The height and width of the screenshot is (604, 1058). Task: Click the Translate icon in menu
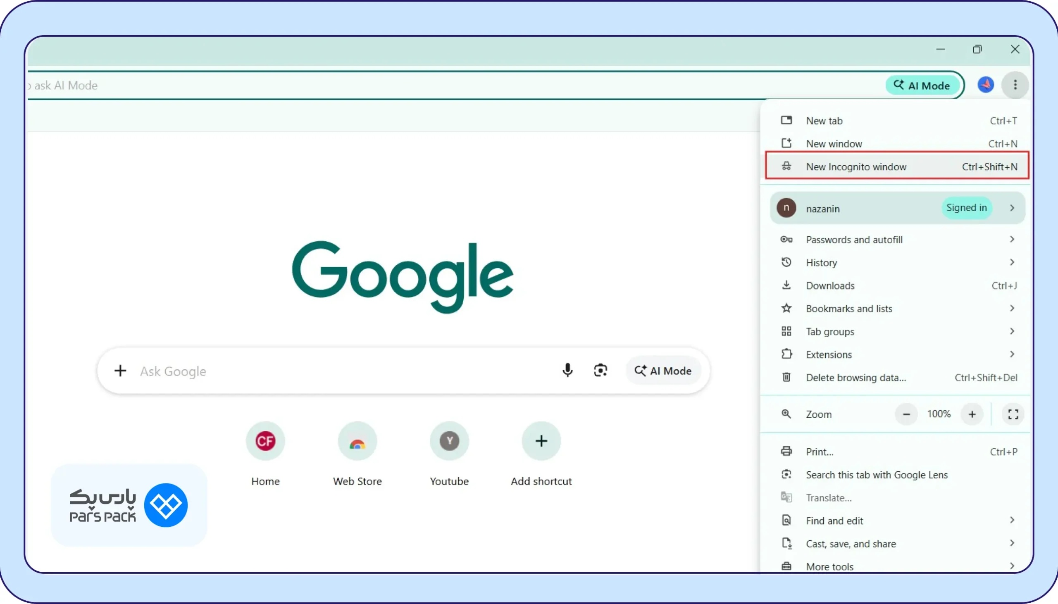click(786, 497)
